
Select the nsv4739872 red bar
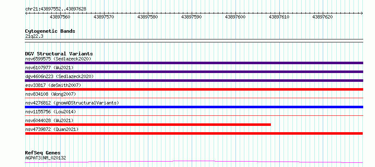coord(194,133)
